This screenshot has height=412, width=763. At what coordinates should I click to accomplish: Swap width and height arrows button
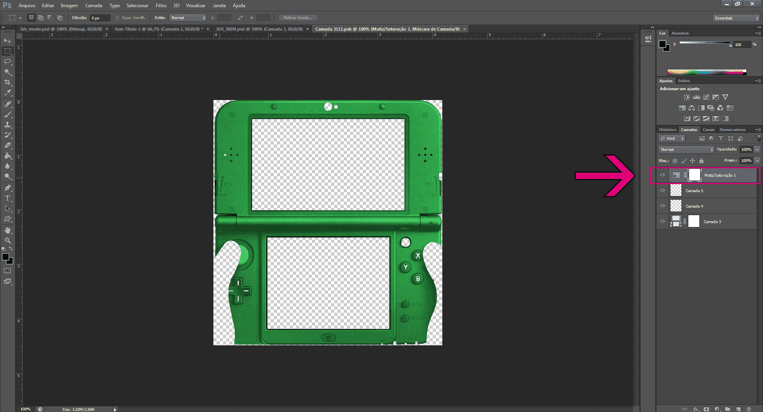click(x=240, y=18)
